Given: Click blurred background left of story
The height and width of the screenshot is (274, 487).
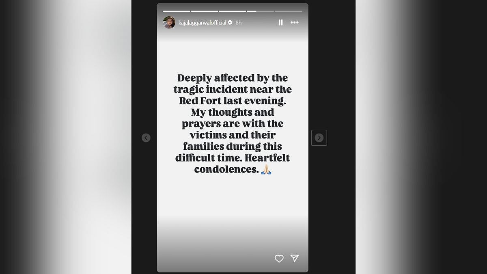Looking at the screenshot, I should (66, 137).
